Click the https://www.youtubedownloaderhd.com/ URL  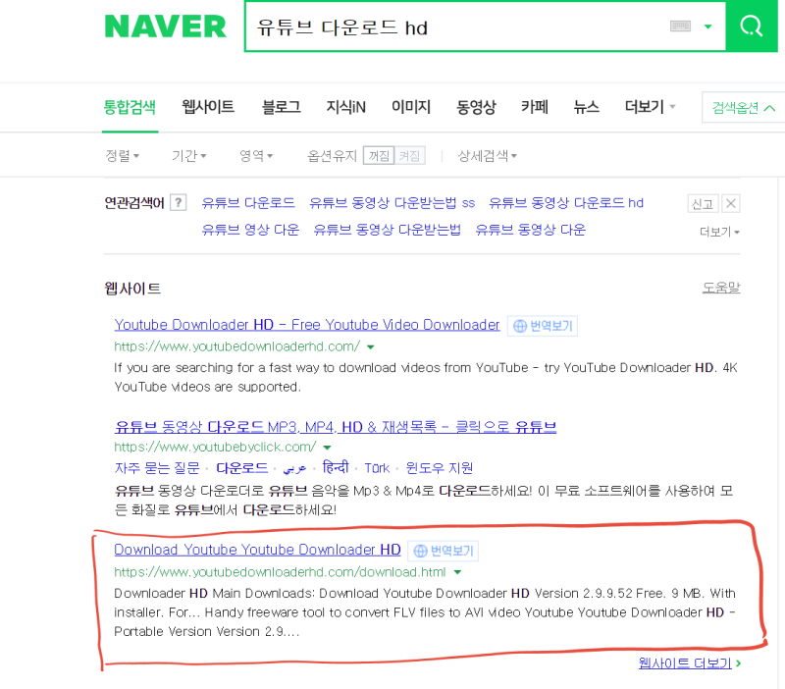click(x=237, y=346)
